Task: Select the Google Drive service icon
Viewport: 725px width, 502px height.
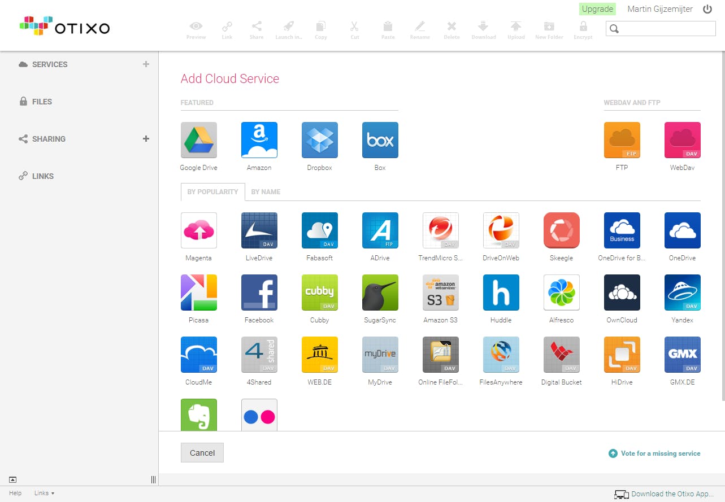Action: coord(198,140)
